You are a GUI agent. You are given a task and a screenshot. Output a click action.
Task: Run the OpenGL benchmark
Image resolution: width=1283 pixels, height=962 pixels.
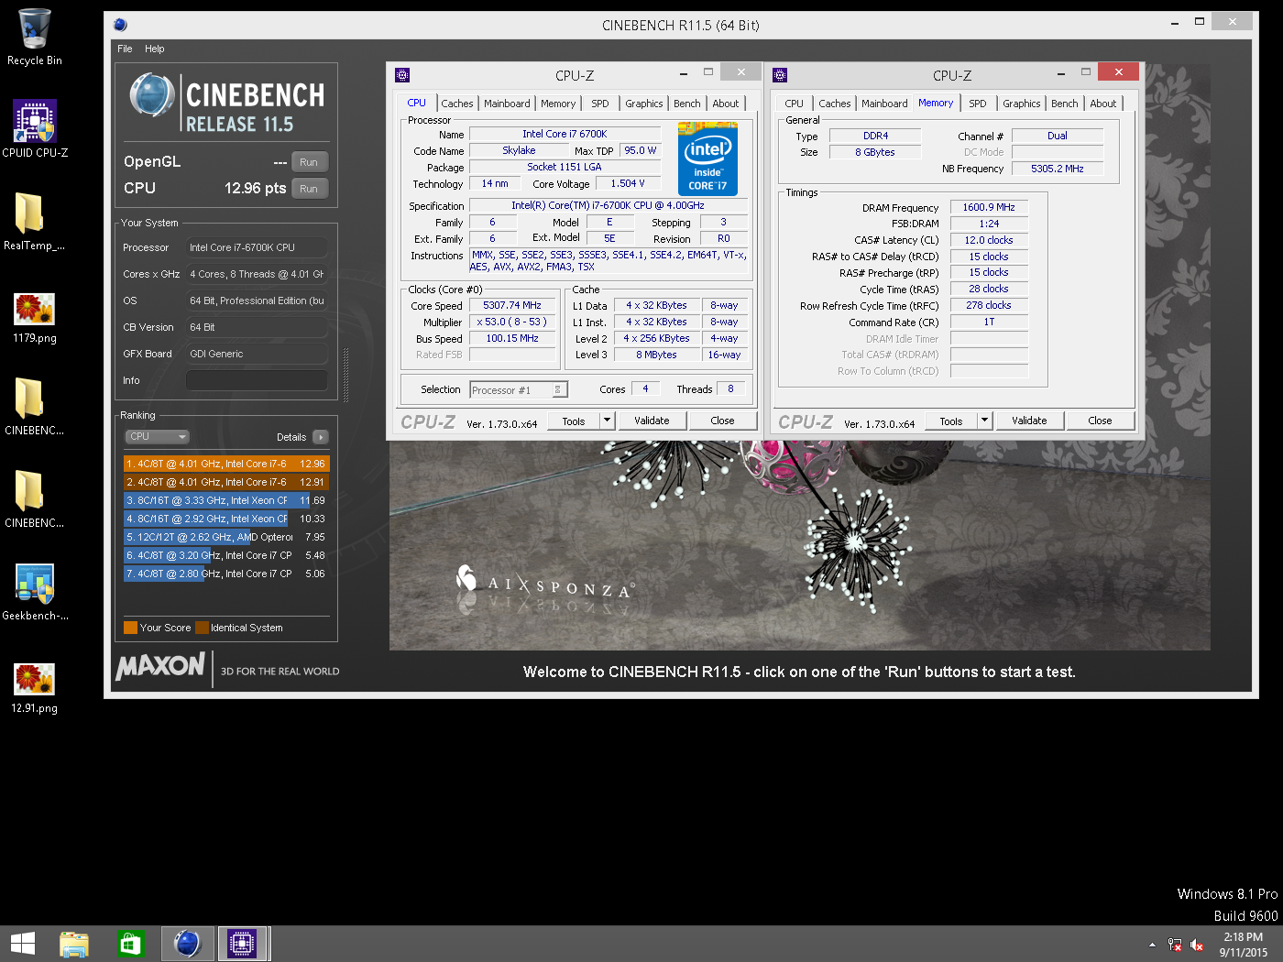309,162
